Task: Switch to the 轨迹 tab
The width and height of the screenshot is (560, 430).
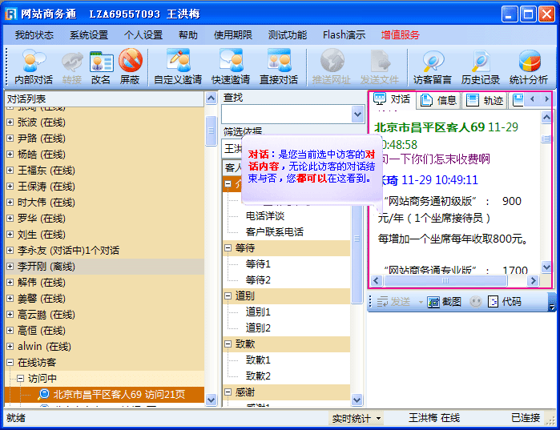Action: point(485,100)
